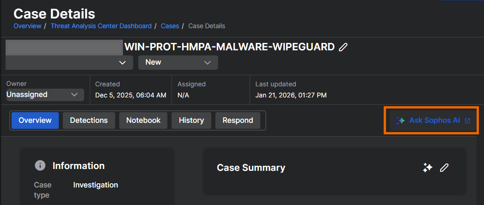Image resolution: width=484 pixels, height=205 pixels.
Task: View the History tab
Action: coord(191,121)
